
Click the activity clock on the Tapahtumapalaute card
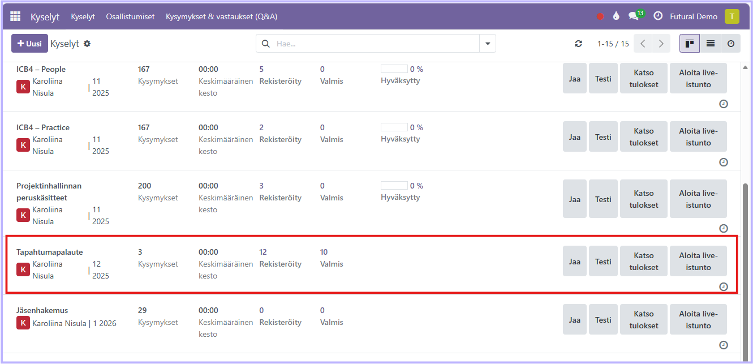coord(723,286)
